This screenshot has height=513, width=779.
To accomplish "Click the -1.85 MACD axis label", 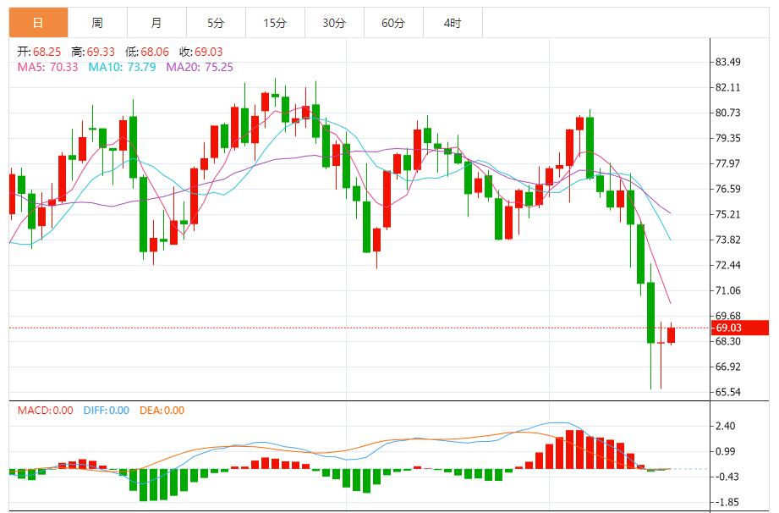I will coord(727,502).
